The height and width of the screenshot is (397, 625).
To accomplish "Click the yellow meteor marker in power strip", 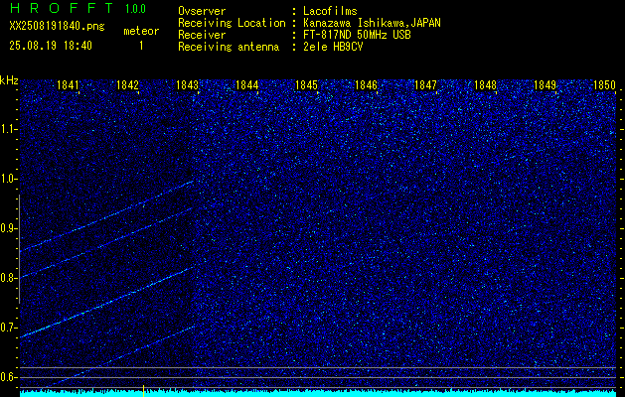I will click(143, 391).
